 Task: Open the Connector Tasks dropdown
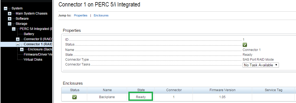coord(261,65)
